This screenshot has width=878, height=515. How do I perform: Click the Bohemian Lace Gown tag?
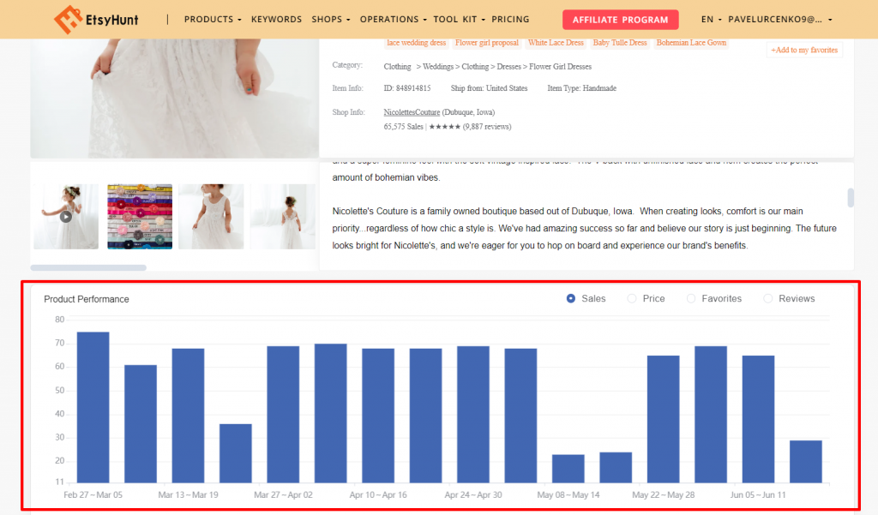coord(691,42)
